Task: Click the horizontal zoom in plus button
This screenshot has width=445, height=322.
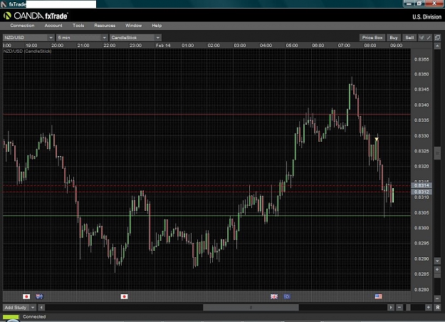Action: [x=429, y=308]
